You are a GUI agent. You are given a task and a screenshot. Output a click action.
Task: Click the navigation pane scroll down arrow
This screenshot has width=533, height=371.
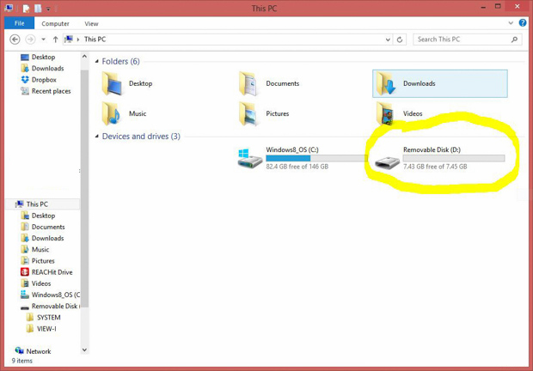point(84,350)
